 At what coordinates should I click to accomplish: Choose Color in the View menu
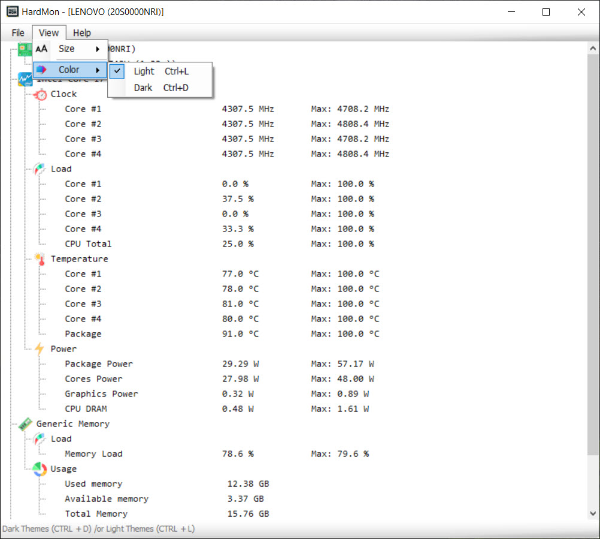[x=71, y=70]
